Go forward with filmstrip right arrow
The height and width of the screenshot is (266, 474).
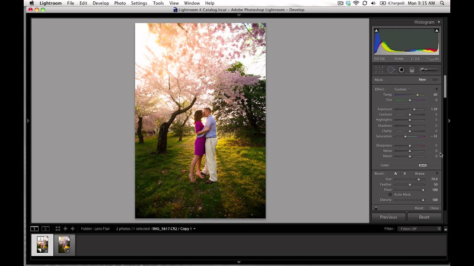73,229
